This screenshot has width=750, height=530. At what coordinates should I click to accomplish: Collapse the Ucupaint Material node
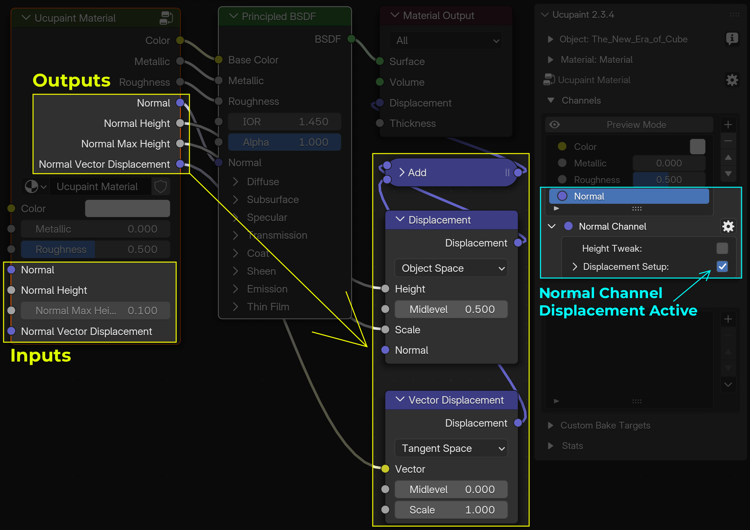[26, 17]
